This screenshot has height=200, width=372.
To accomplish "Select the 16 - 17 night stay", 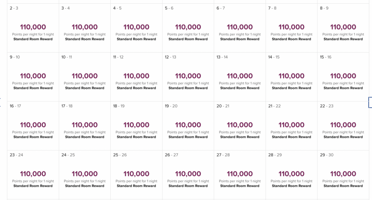I will click(33, 126).
